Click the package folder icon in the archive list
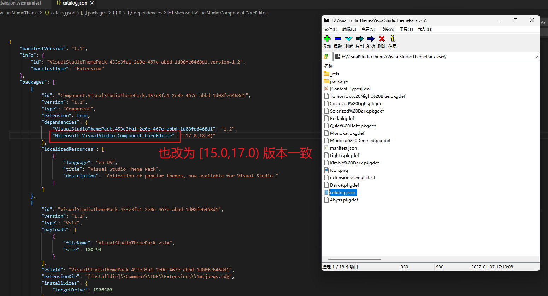 coord(326,81)
